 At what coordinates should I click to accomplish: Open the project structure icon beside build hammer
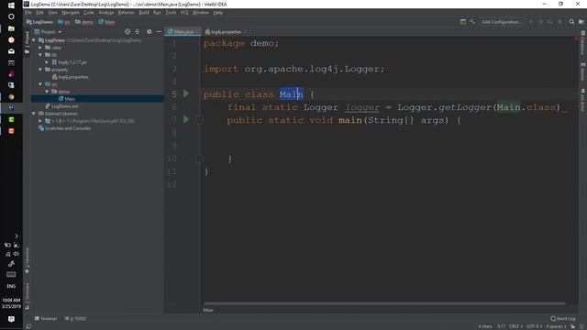pyautogui.click(x=462, y=22)
